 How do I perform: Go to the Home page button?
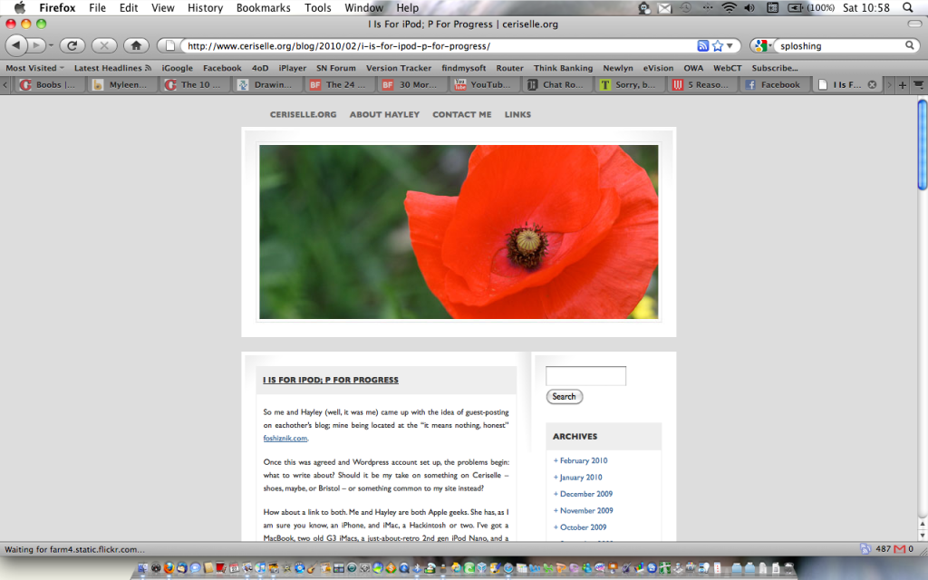pos(136,45)
